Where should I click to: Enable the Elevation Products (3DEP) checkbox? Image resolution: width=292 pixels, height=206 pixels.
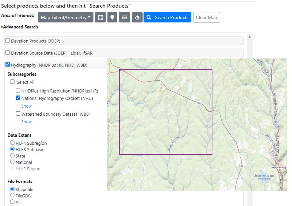pyautogui.click(x=8, y=41)
